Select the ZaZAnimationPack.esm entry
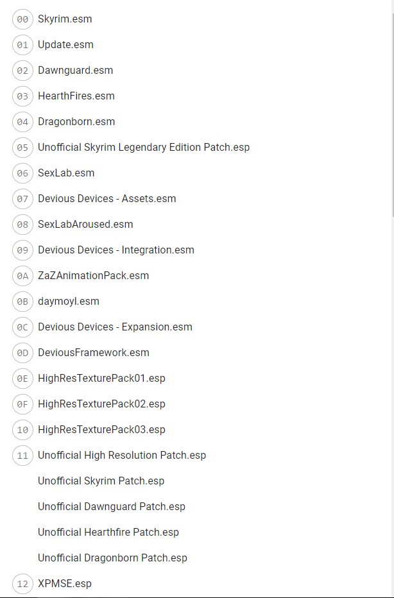The image size is (394, 598). (94, 275)
